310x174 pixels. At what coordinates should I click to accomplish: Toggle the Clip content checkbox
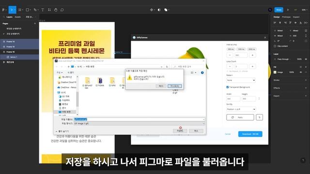pyautogui.click(x=275, y=46)
